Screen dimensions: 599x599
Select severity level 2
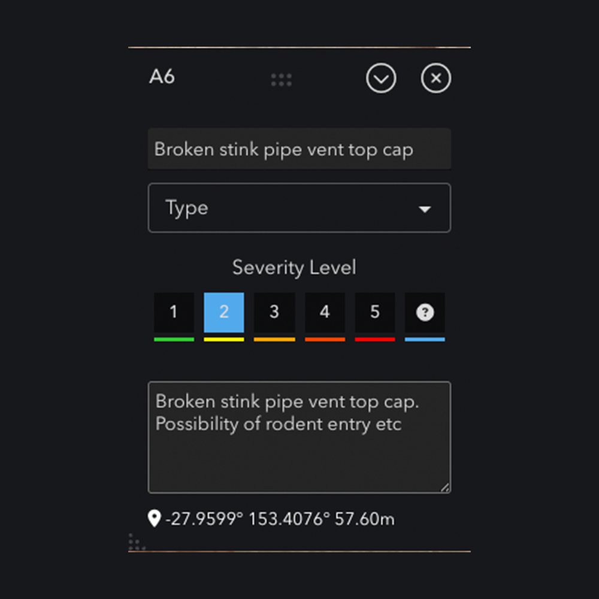coord(224,313)
